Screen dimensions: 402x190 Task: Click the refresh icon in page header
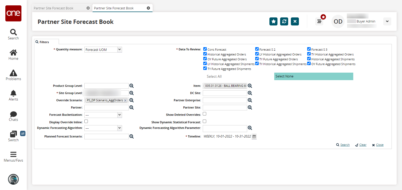pyautogui.click(x=284, y=21)
